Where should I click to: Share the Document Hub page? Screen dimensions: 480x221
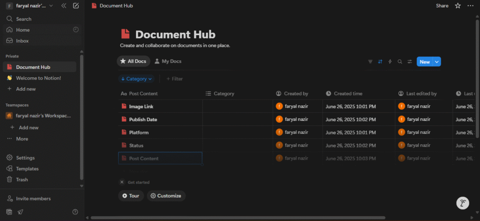point(442,6)
